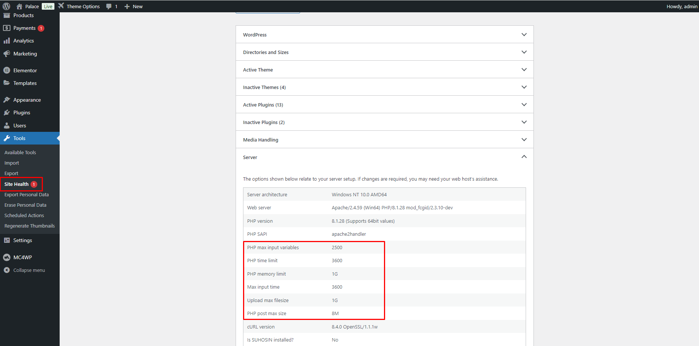The image size is (699, 346).
Task: Click the Howdy, admin account menu
Action: click(681, 6)
